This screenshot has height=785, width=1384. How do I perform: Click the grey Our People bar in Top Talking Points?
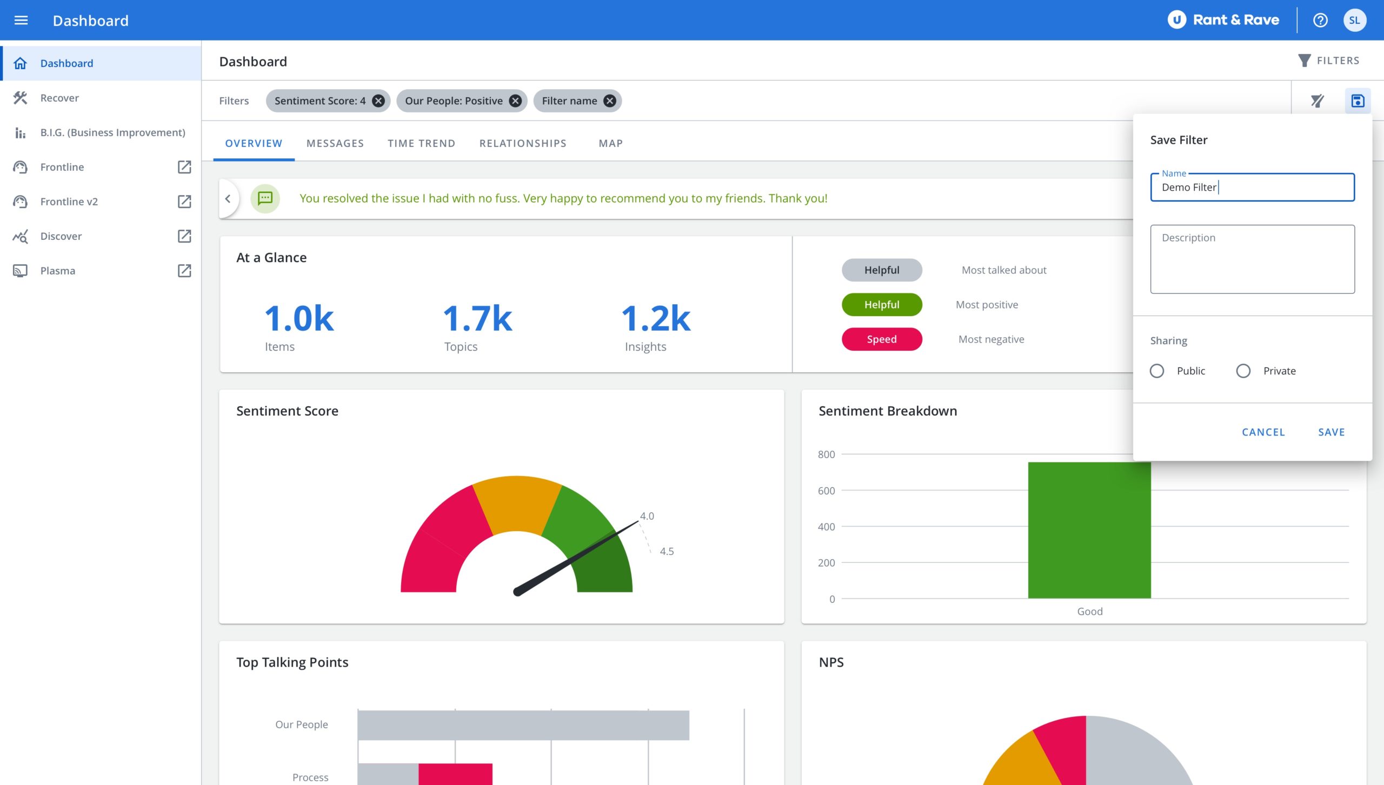pos(523,725)
